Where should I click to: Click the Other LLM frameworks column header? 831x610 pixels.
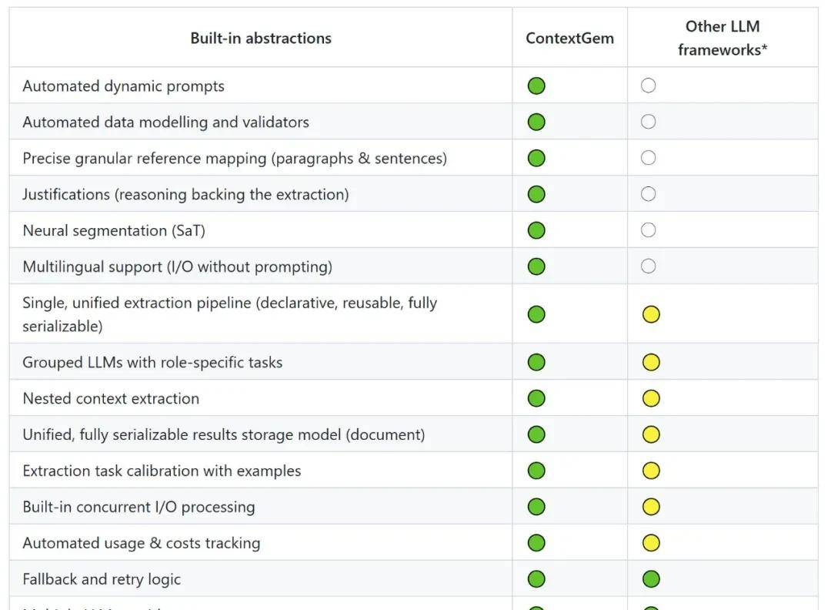pyautogui.click(x=723, y=38)
